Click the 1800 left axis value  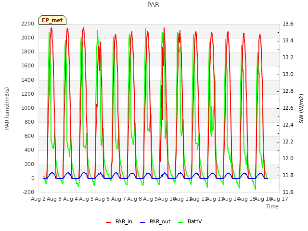[28, 51]
